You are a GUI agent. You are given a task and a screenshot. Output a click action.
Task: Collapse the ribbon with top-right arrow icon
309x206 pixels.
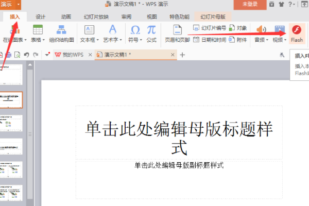[304, 4]
